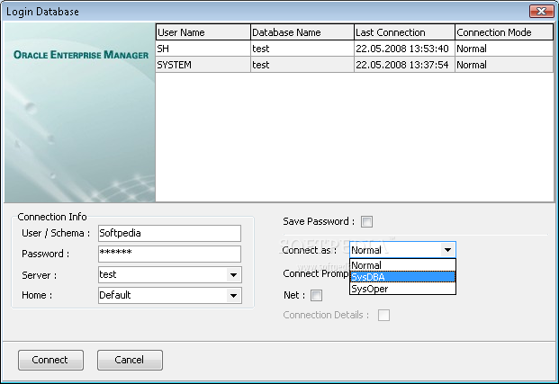Close the Login Database dialog
Viewport: 559px width, 384px height.
pyautogui.click(x=541, y=12)
